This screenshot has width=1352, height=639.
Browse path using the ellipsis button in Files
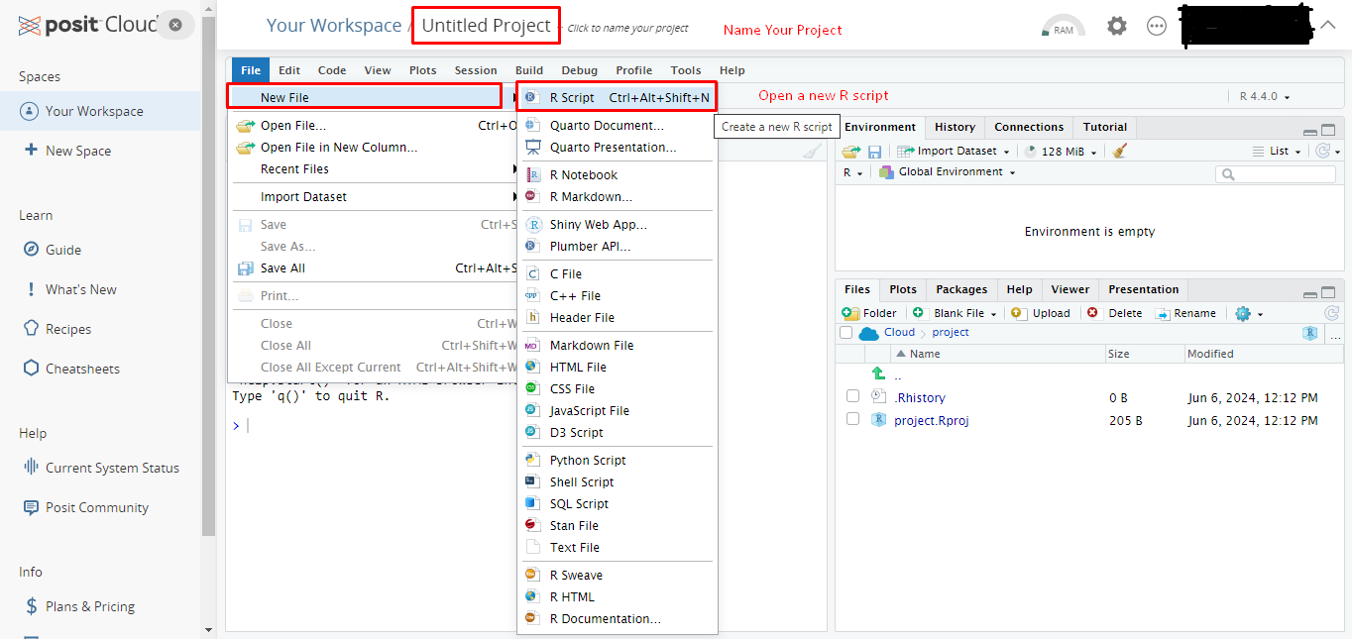coord(1334,335)
